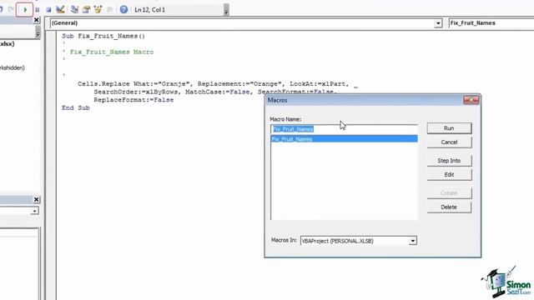Expand the Macros In VBAProject dropdown
This screenshot has width=534, height=300.
pos(412,241)
